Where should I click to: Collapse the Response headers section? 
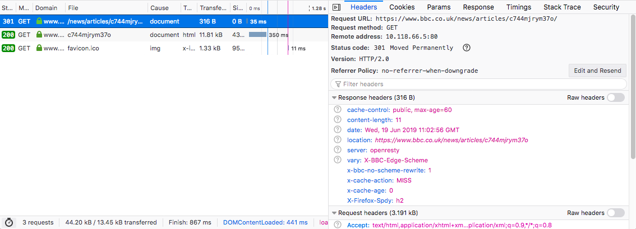point(334,97)
